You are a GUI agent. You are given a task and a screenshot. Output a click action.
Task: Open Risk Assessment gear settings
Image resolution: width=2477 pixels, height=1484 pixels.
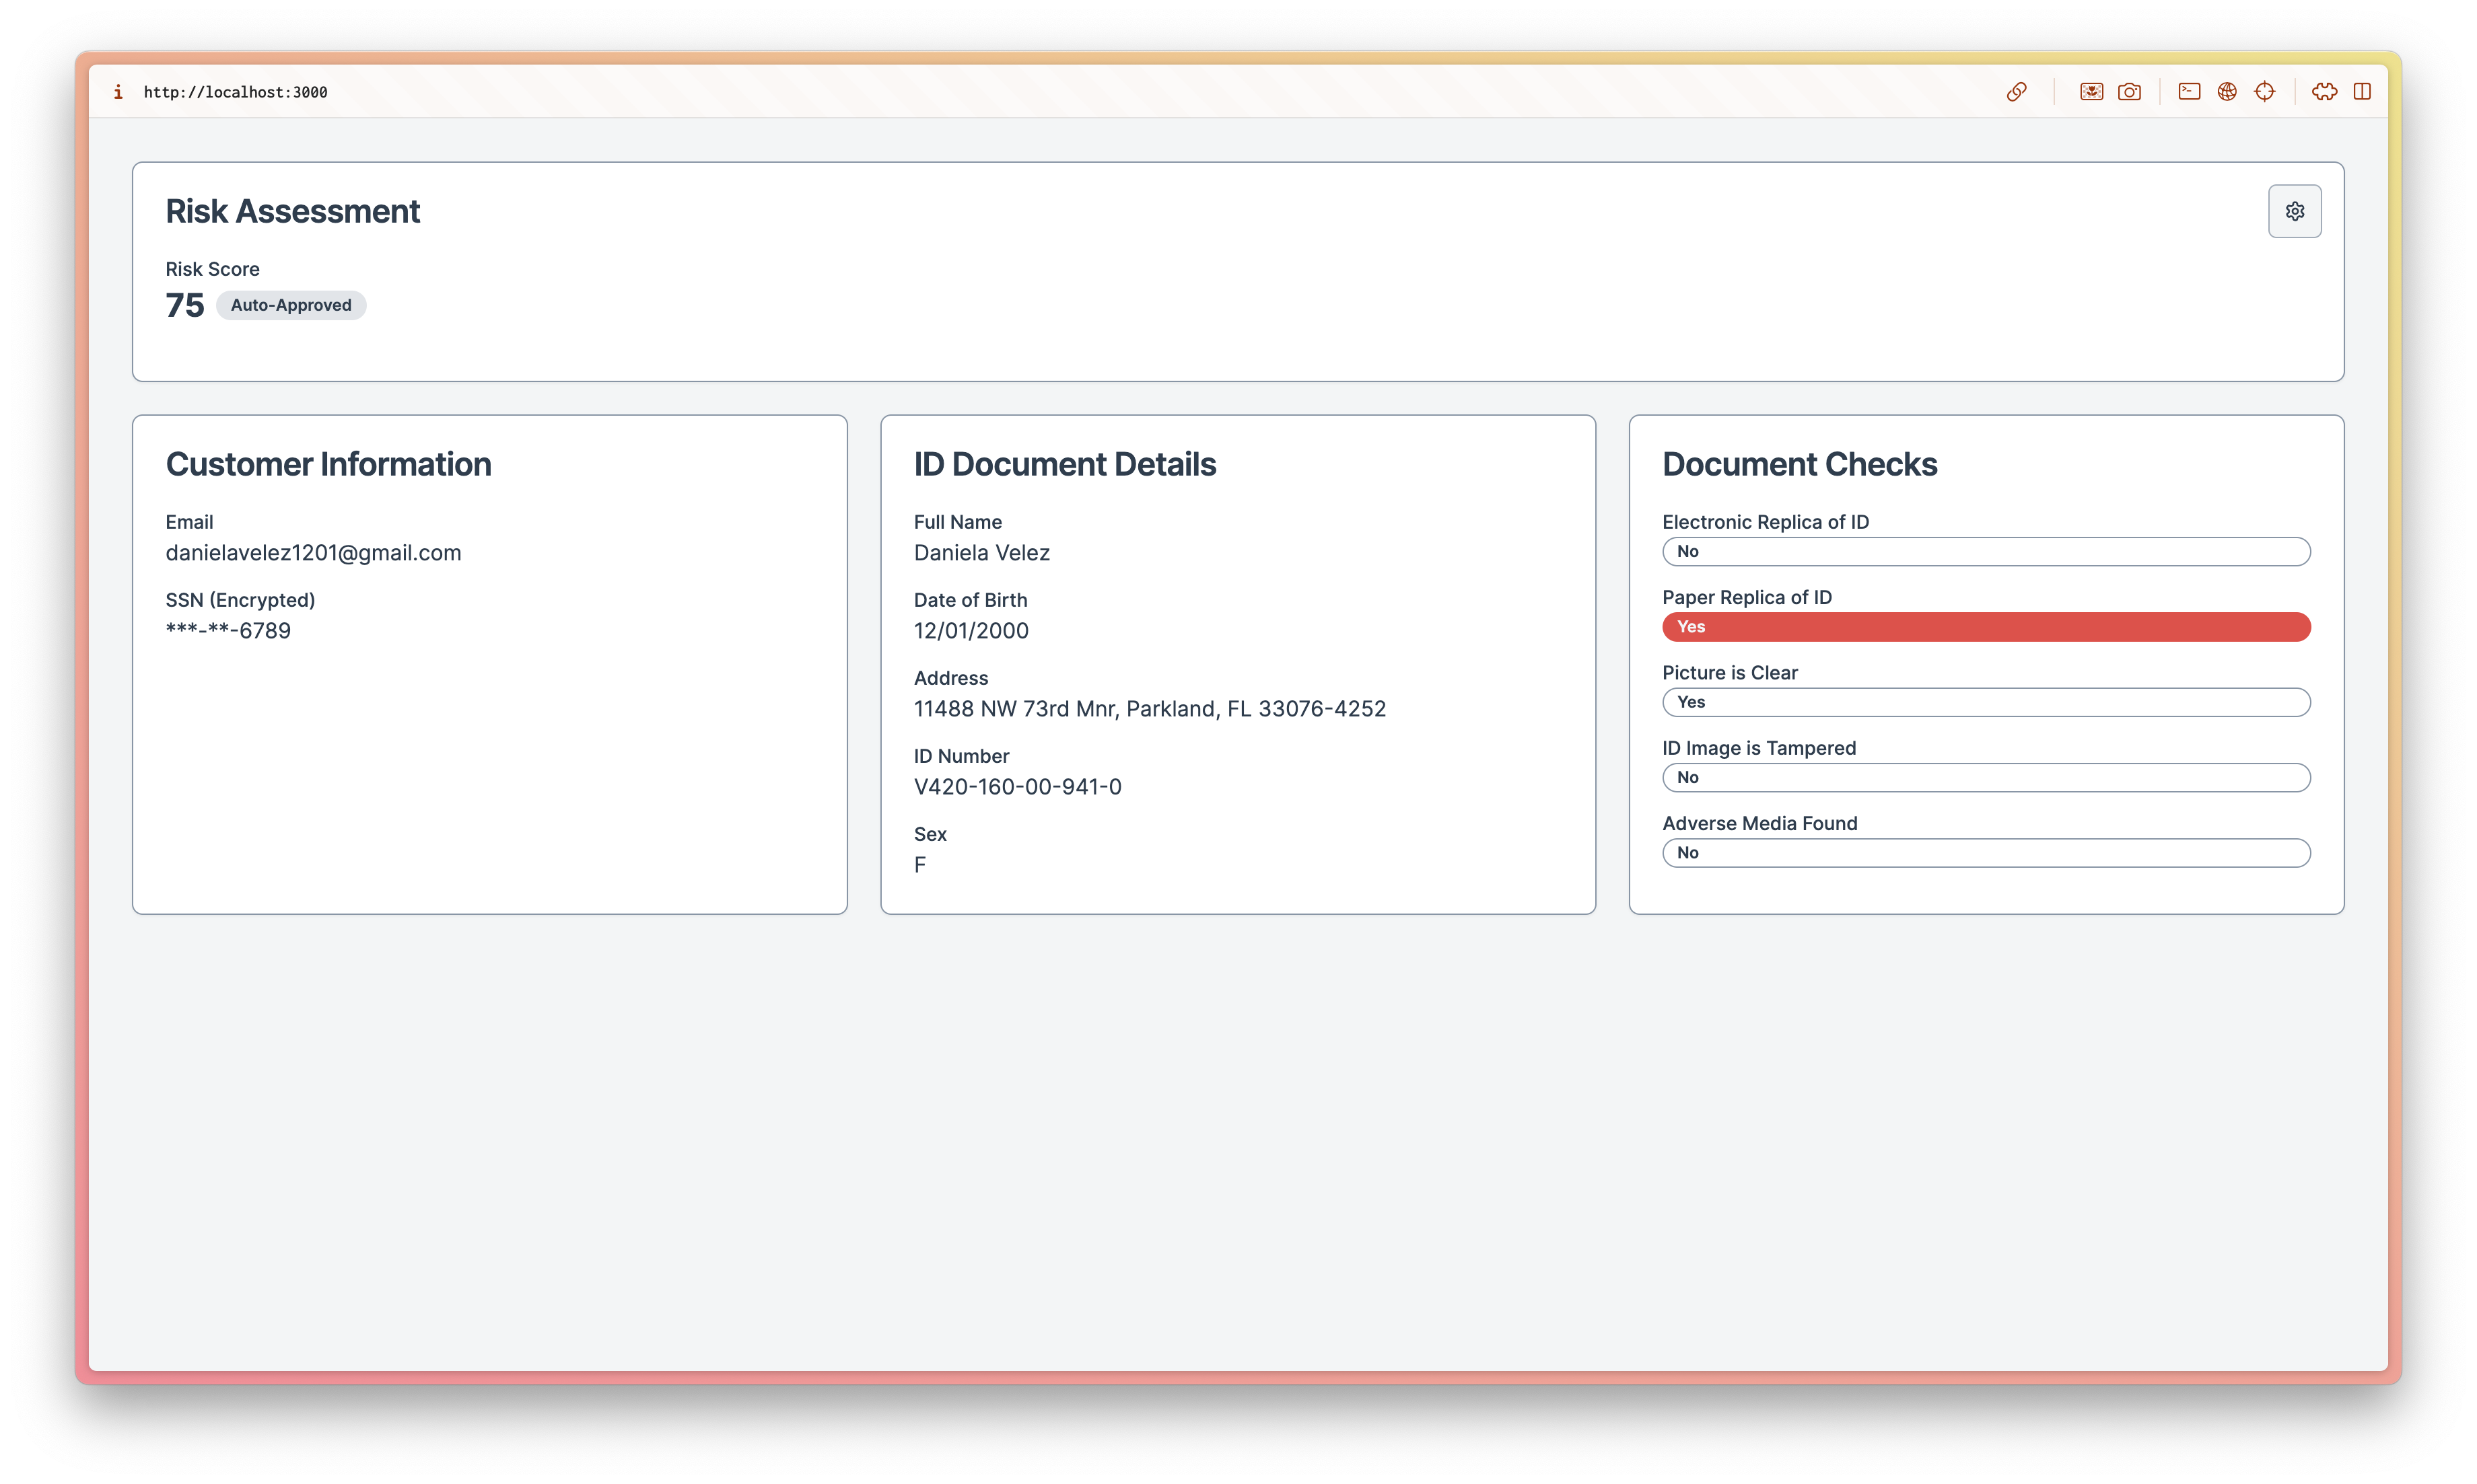[2294, 211]
